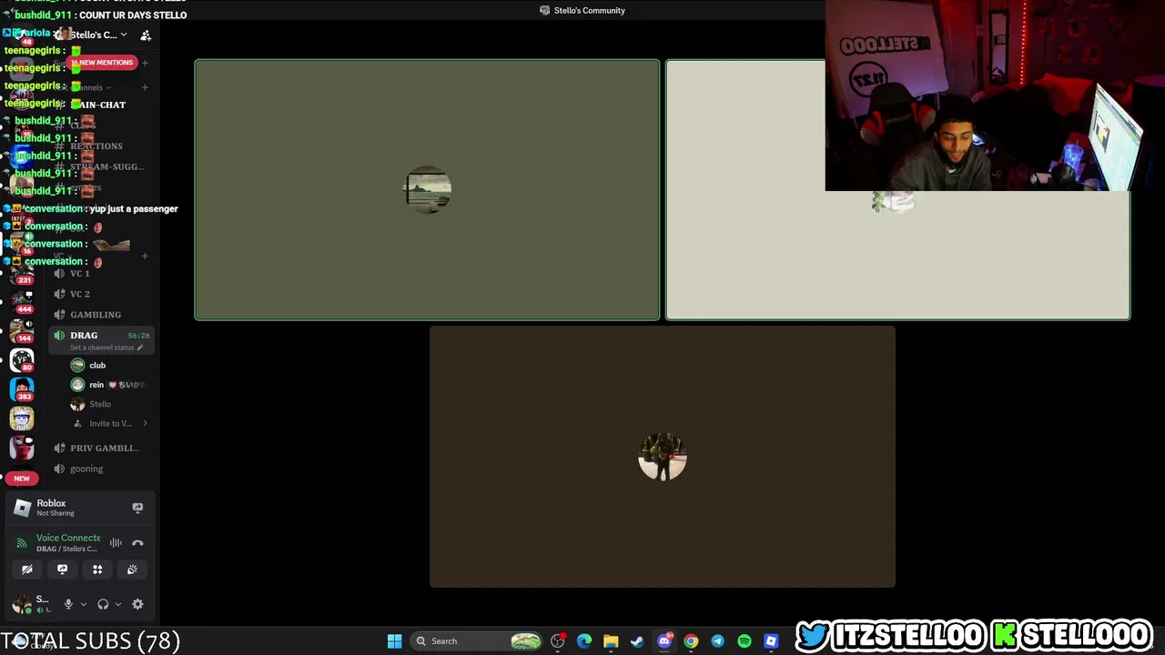Click the red NEW unread pill
This screenshot has width=1165, height=655.
point(22,478)
